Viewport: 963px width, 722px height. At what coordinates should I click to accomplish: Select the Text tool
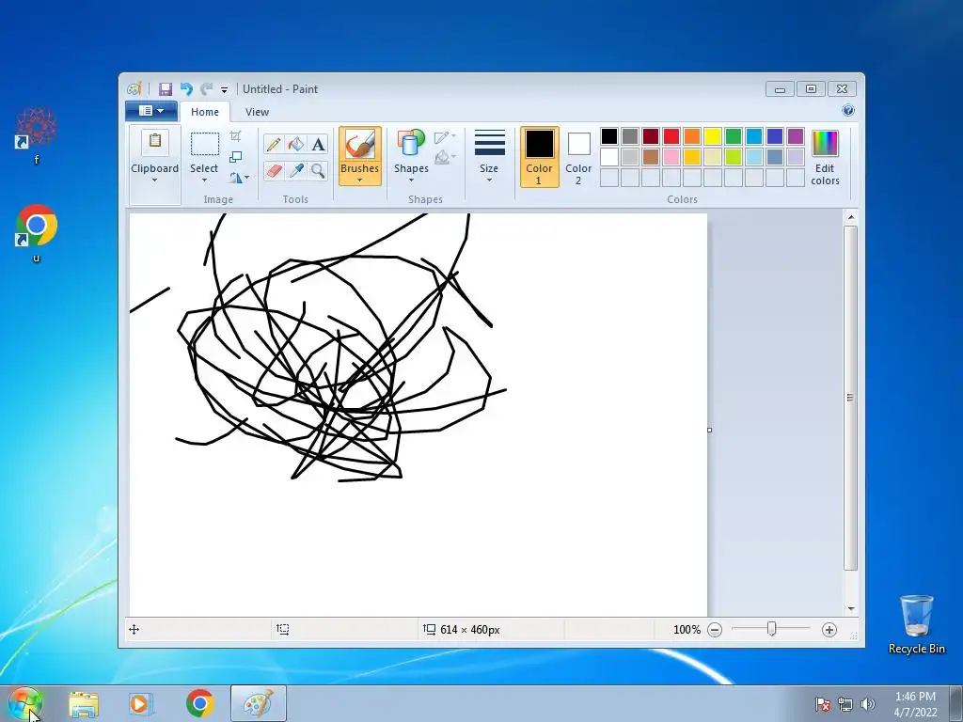pyautogui.click(x=318, y=144)
